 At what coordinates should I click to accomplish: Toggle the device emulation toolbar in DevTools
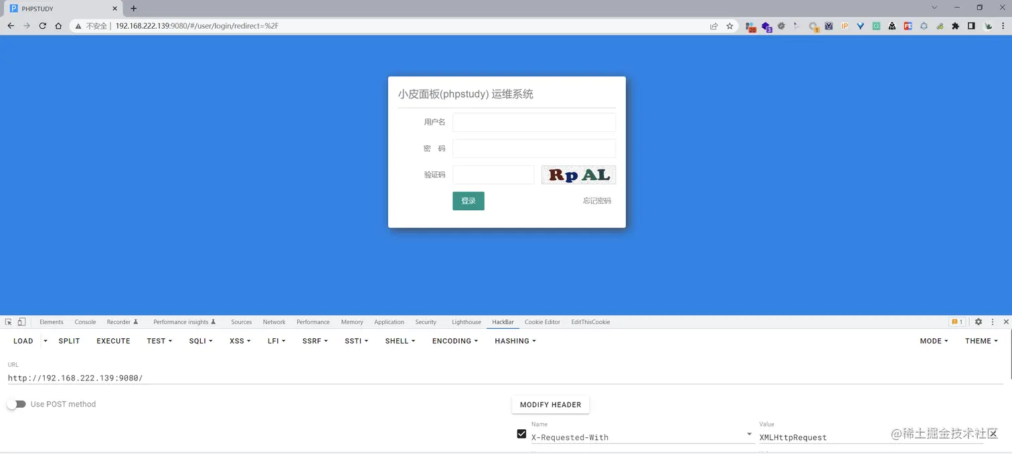21,322
